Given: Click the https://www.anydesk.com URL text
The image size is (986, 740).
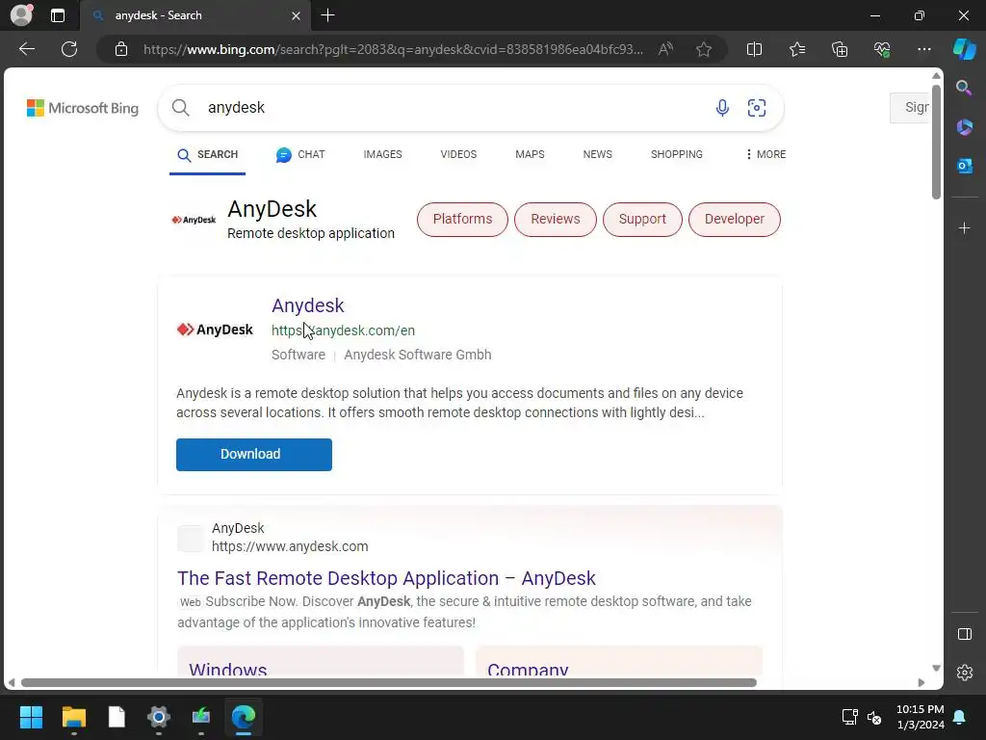Looking at the screenshot, I should tap(290, 546).
